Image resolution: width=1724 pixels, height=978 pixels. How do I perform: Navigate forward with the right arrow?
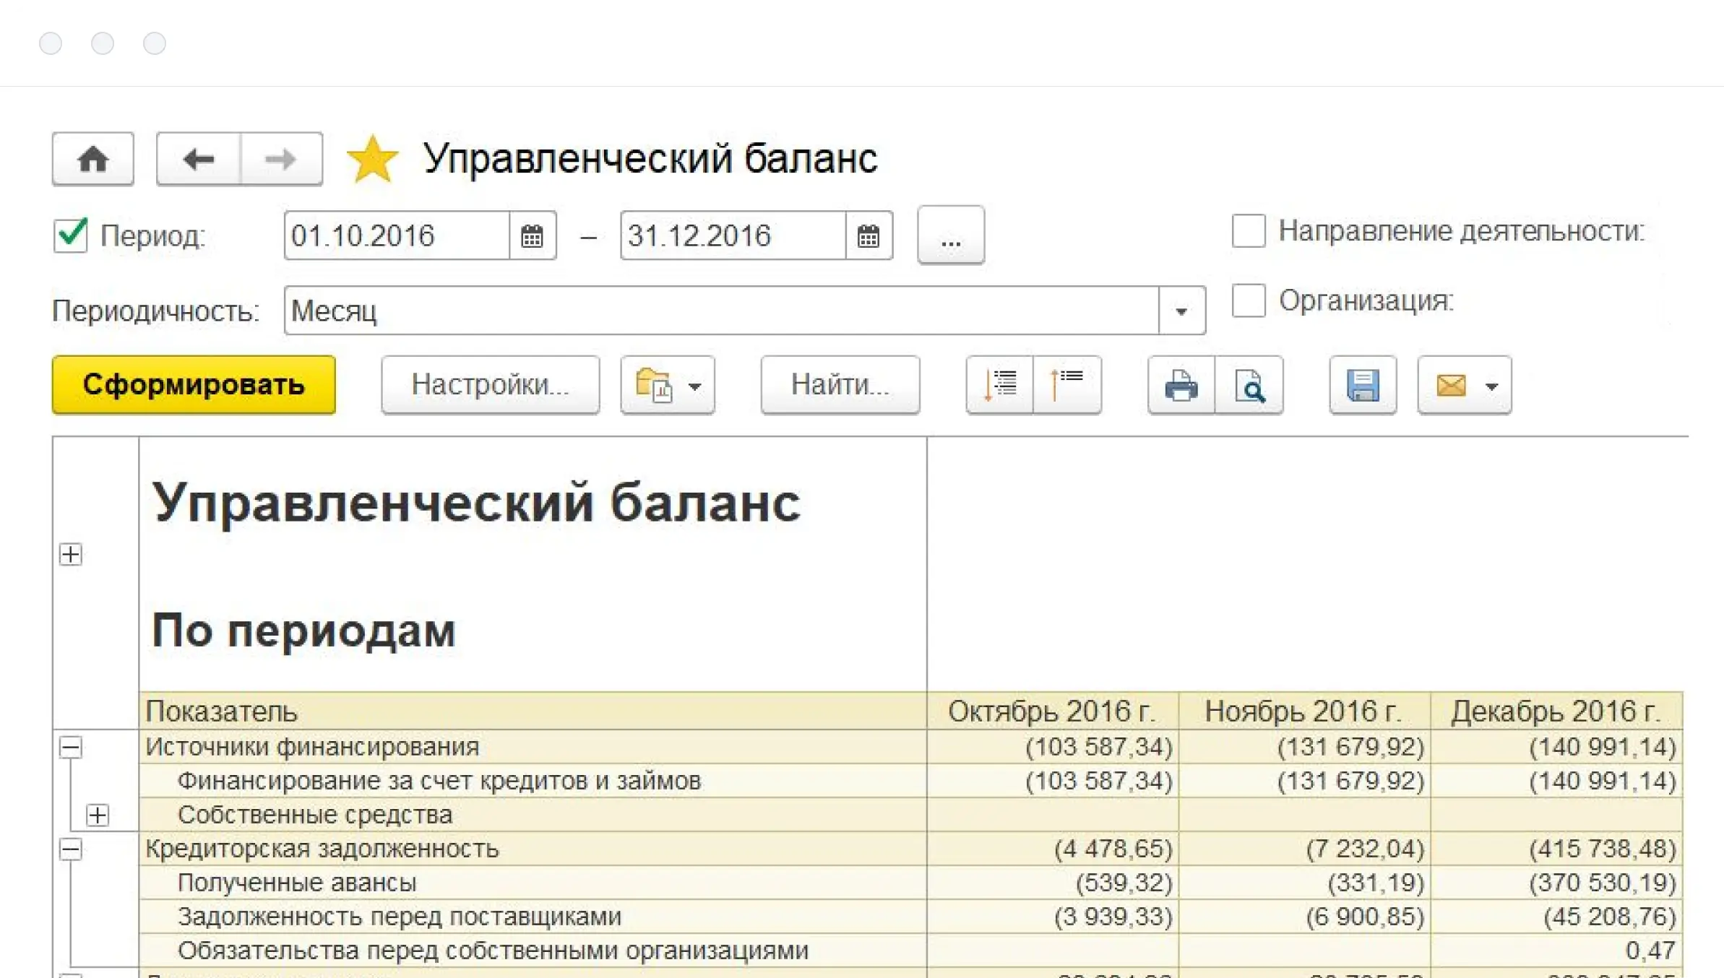point(281,159)
